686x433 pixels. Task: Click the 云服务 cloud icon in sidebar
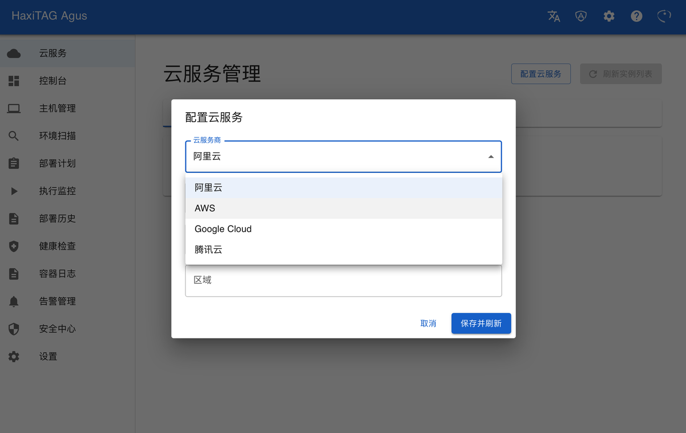(13, 53)
